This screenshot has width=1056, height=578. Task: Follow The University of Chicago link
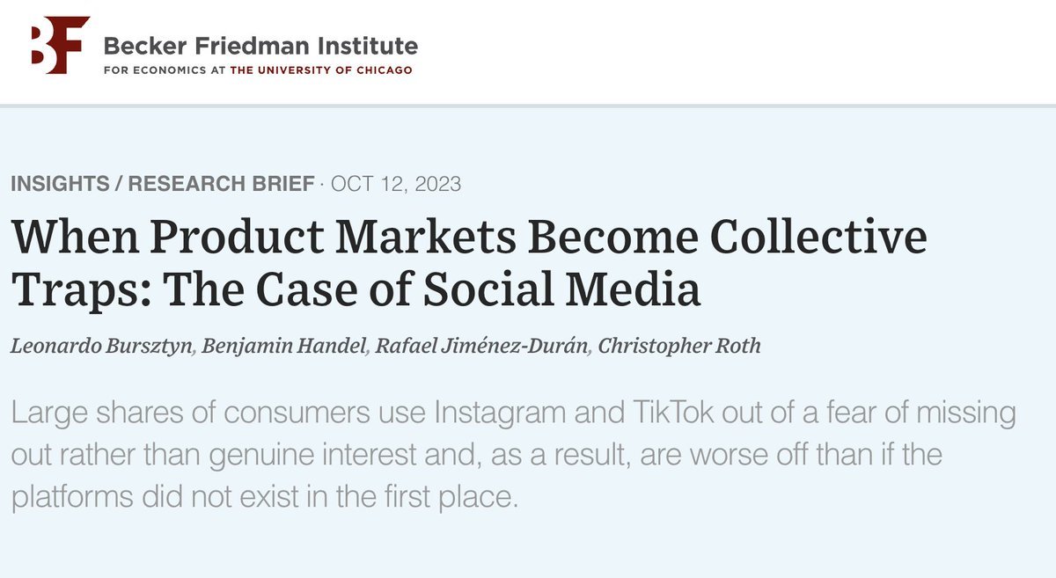click(x=320, y=70)
